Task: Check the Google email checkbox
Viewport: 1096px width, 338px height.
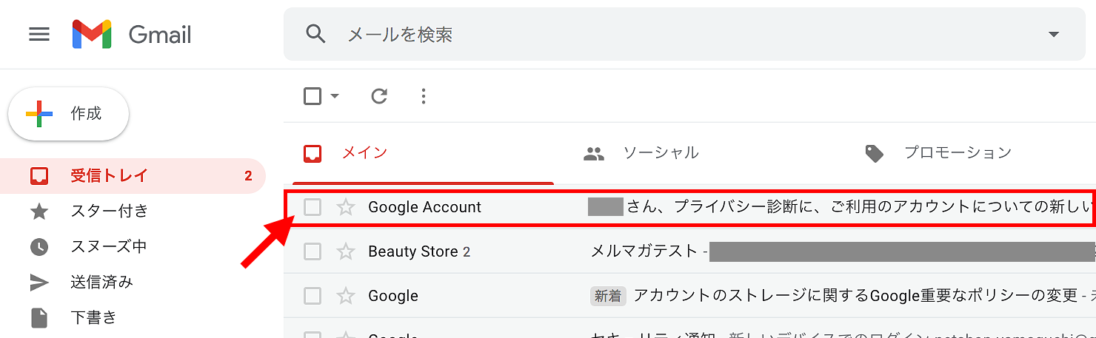Action: 313,296
